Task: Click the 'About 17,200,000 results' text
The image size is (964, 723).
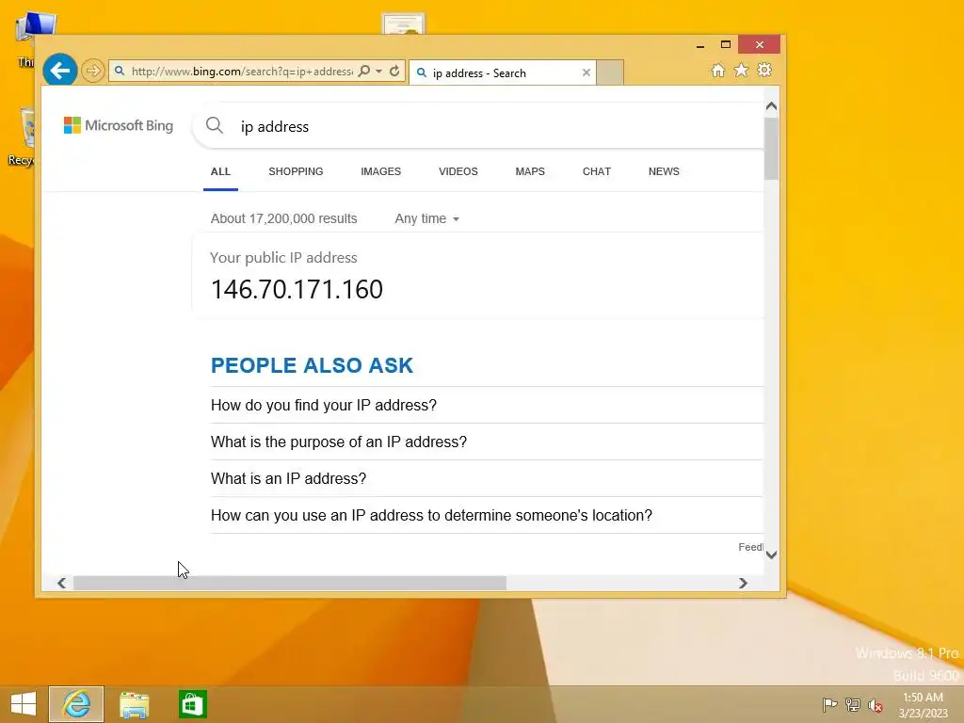Action: (283, 218)
